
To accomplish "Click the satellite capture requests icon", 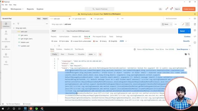I will click(x=166, y=9).
